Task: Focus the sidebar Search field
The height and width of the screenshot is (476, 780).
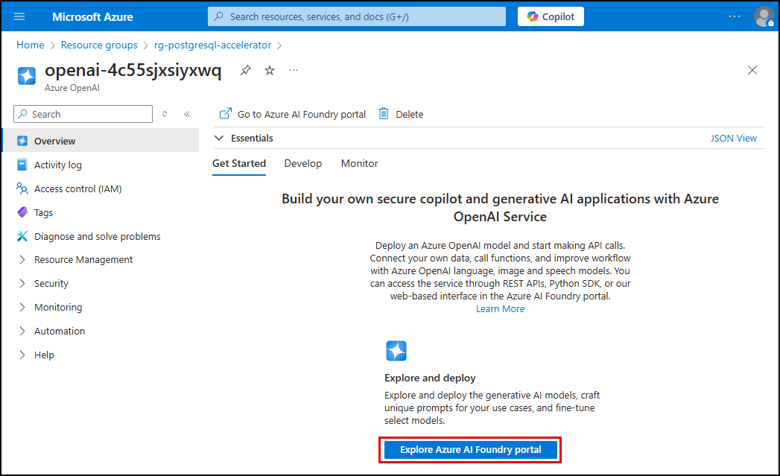Action: point(83,114)
